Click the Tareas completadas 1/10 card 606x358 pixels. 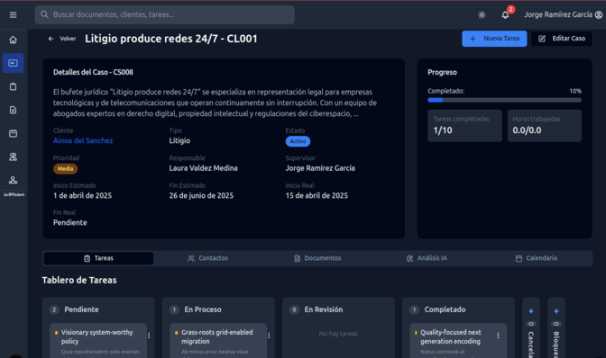click(465, 126)
